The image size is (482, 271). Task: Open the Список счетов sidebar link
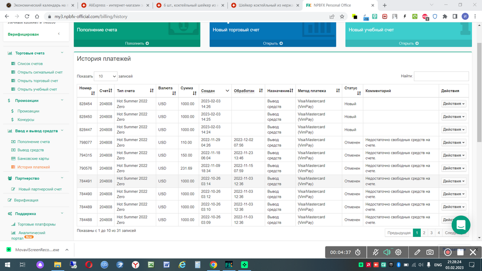[x=30, y=64]
